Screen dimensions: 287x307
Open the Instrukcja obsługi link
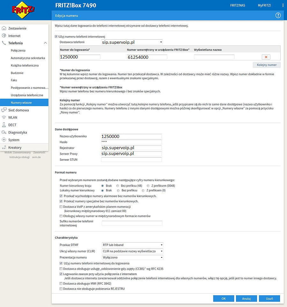(x=19, y=157)
